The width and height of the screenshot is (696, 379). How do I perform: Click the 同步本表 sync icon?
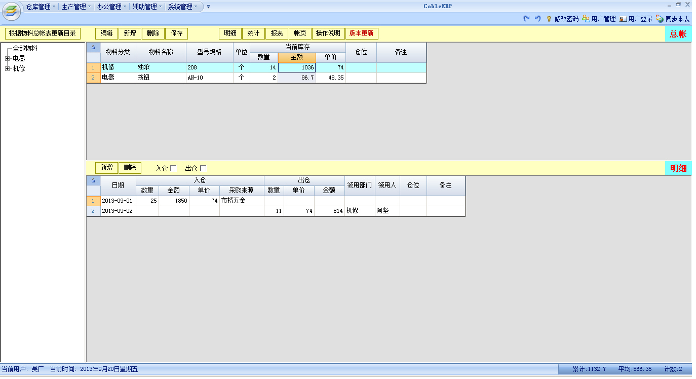[660, 19]
